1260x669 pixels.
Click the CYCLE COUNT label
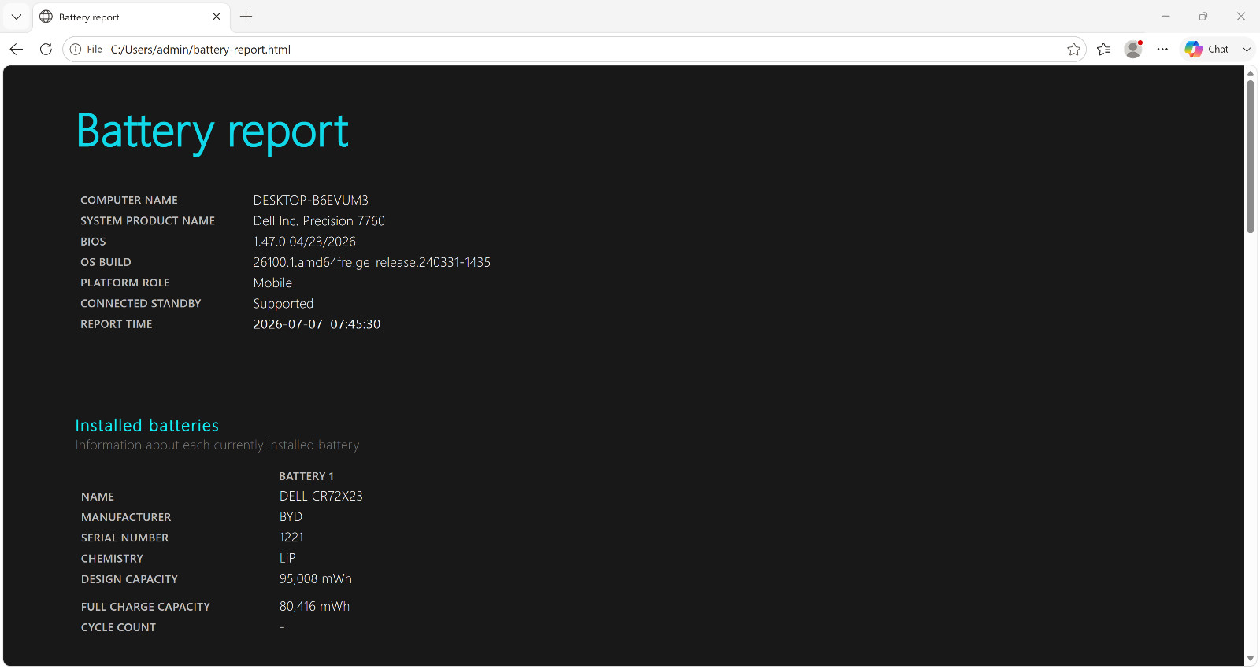118,627
